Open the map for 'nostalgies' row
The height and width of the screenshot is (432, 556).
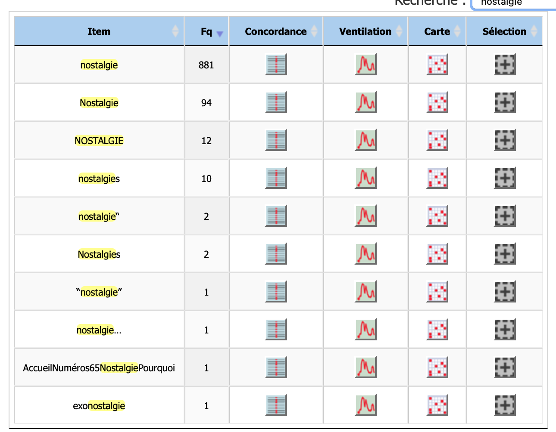point(437,178)
